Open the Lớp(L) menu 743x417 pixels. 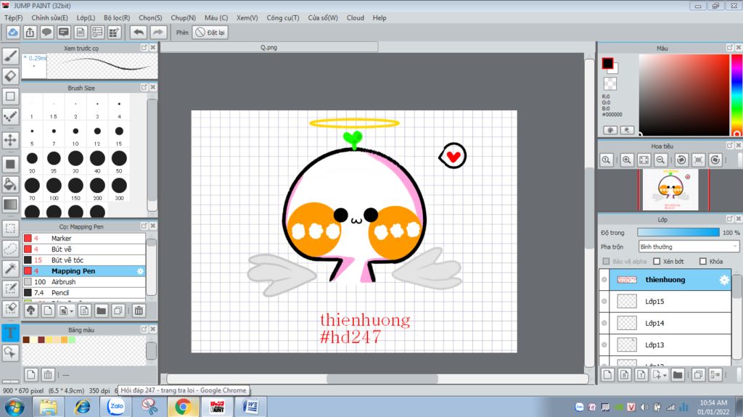86,17
